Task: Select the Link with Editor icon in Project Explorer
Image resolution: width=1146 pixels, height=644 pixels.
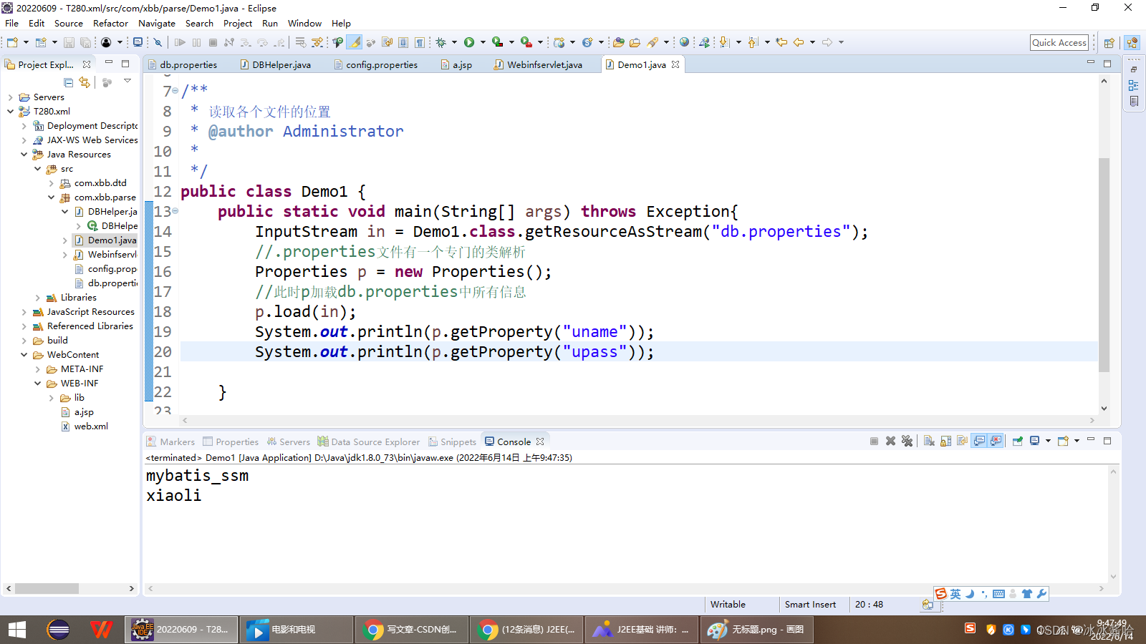Action: coord(85,82)
